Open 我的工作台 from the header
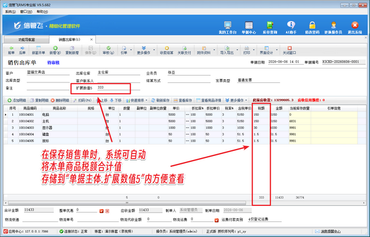 click(x=227, y=28)
